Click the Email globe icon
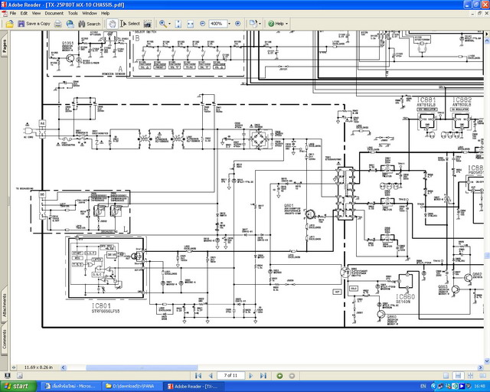The image size is (490, 392). (x=70, y=24)
